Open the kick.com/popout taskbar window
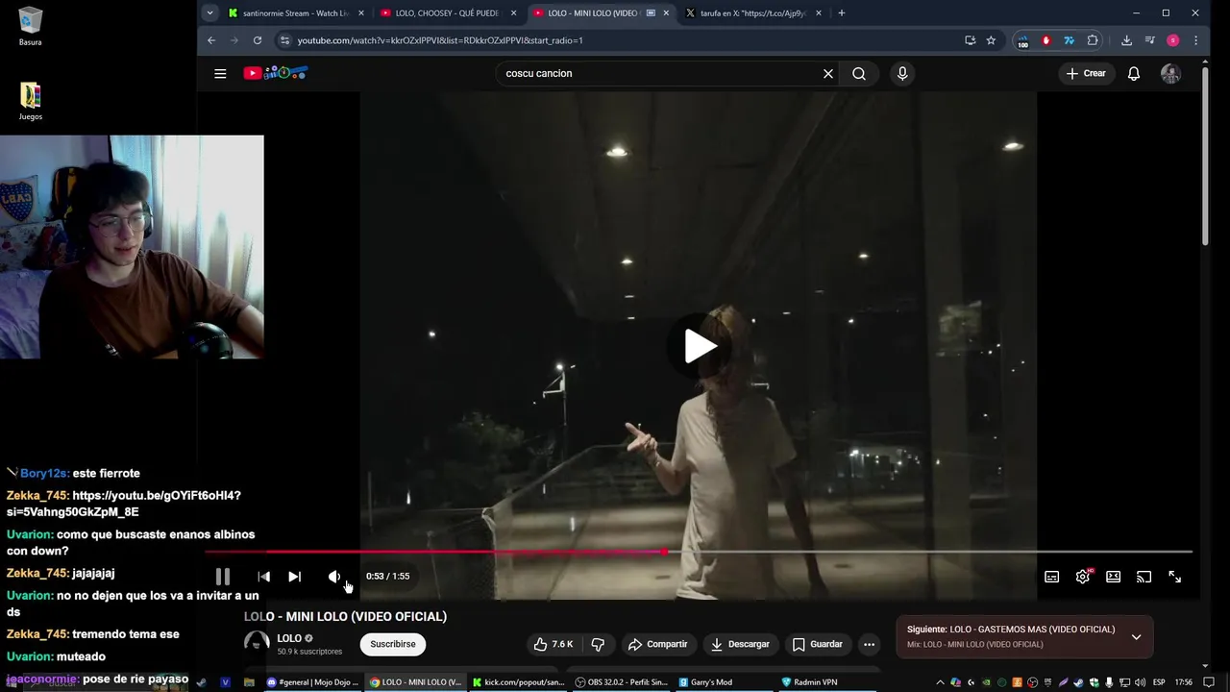 click(519, 682)
